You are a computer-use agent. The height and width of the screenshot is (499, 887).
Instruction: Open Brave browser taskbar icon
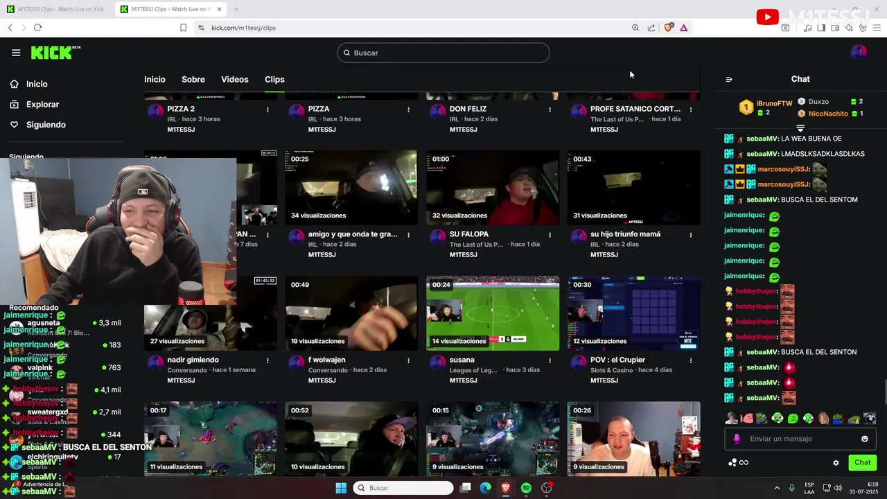click(506, 488)
